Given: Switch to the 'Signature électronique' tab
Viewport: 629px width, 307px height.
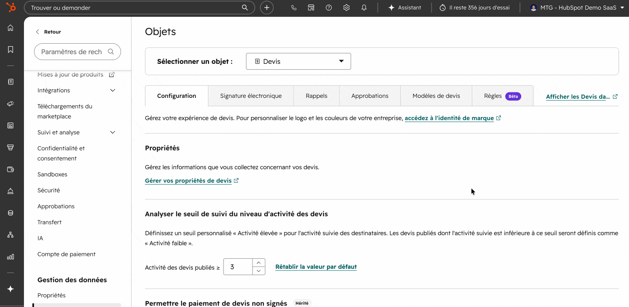Looking at the screenshot, I should tap(251, 96).
